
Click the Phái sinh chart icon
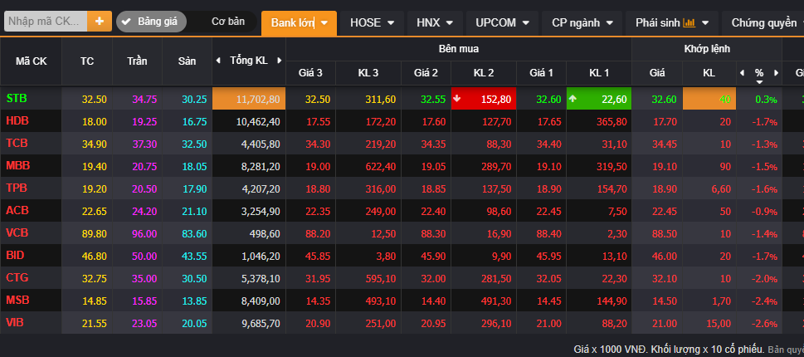click(x=689, y=22)
